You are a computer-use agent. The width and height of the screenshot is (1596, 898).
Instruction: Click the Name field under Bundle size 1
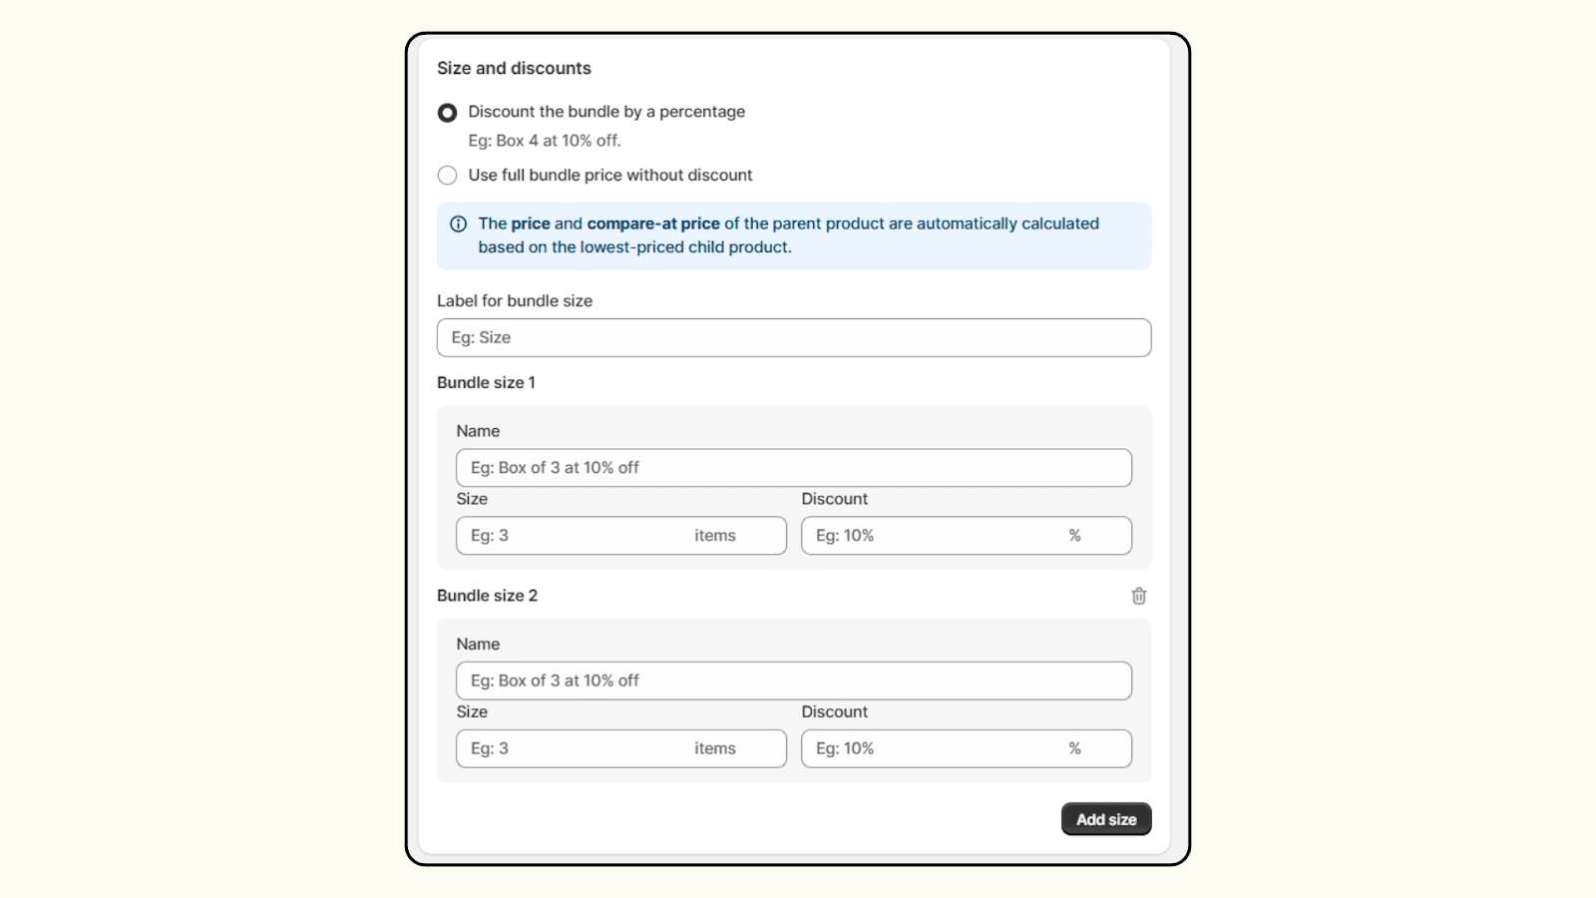[x=793, y=467]
